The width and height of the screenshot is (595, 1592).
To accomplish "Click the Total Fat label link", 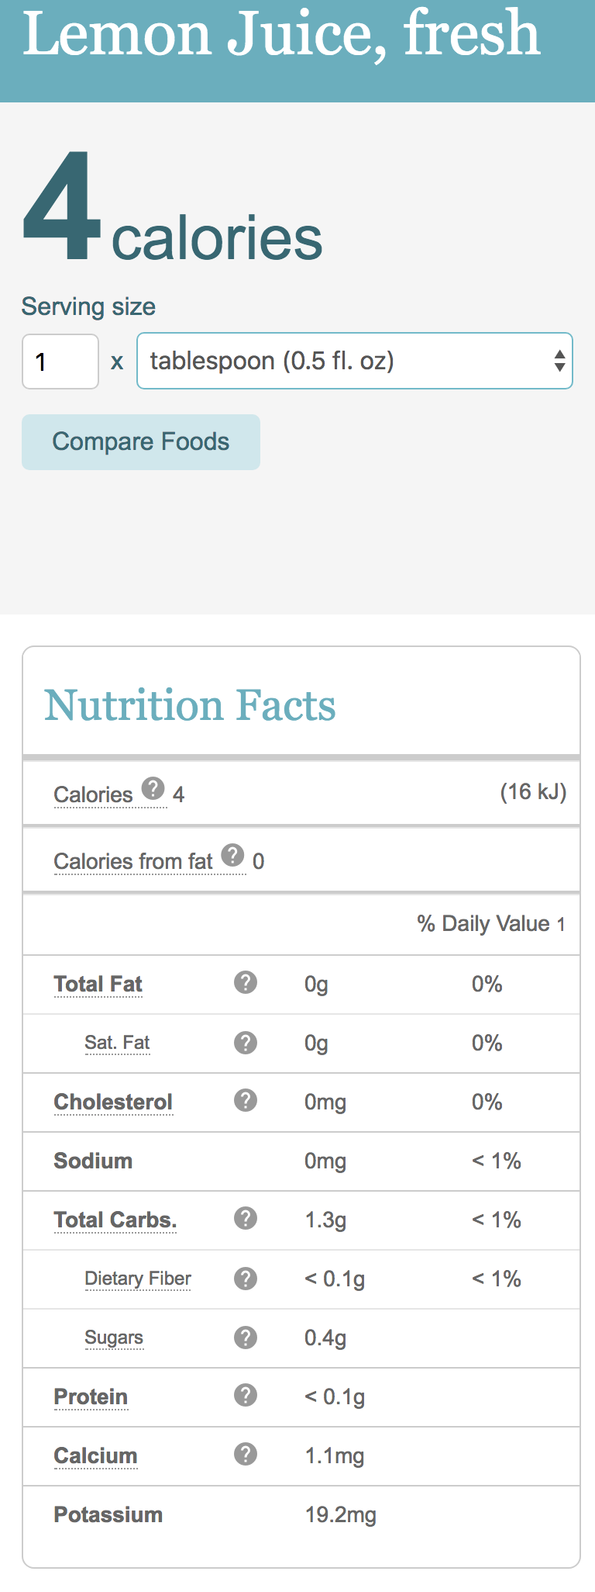I will click(x=98, y=984).
